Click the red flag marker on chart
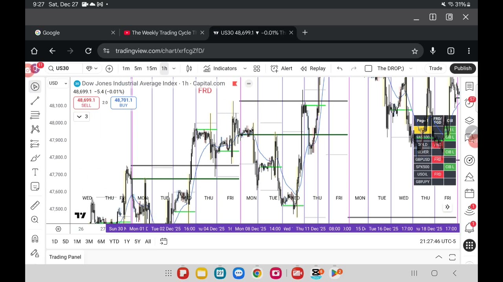This screenshot has height=282, width=503. pos(235,83)
